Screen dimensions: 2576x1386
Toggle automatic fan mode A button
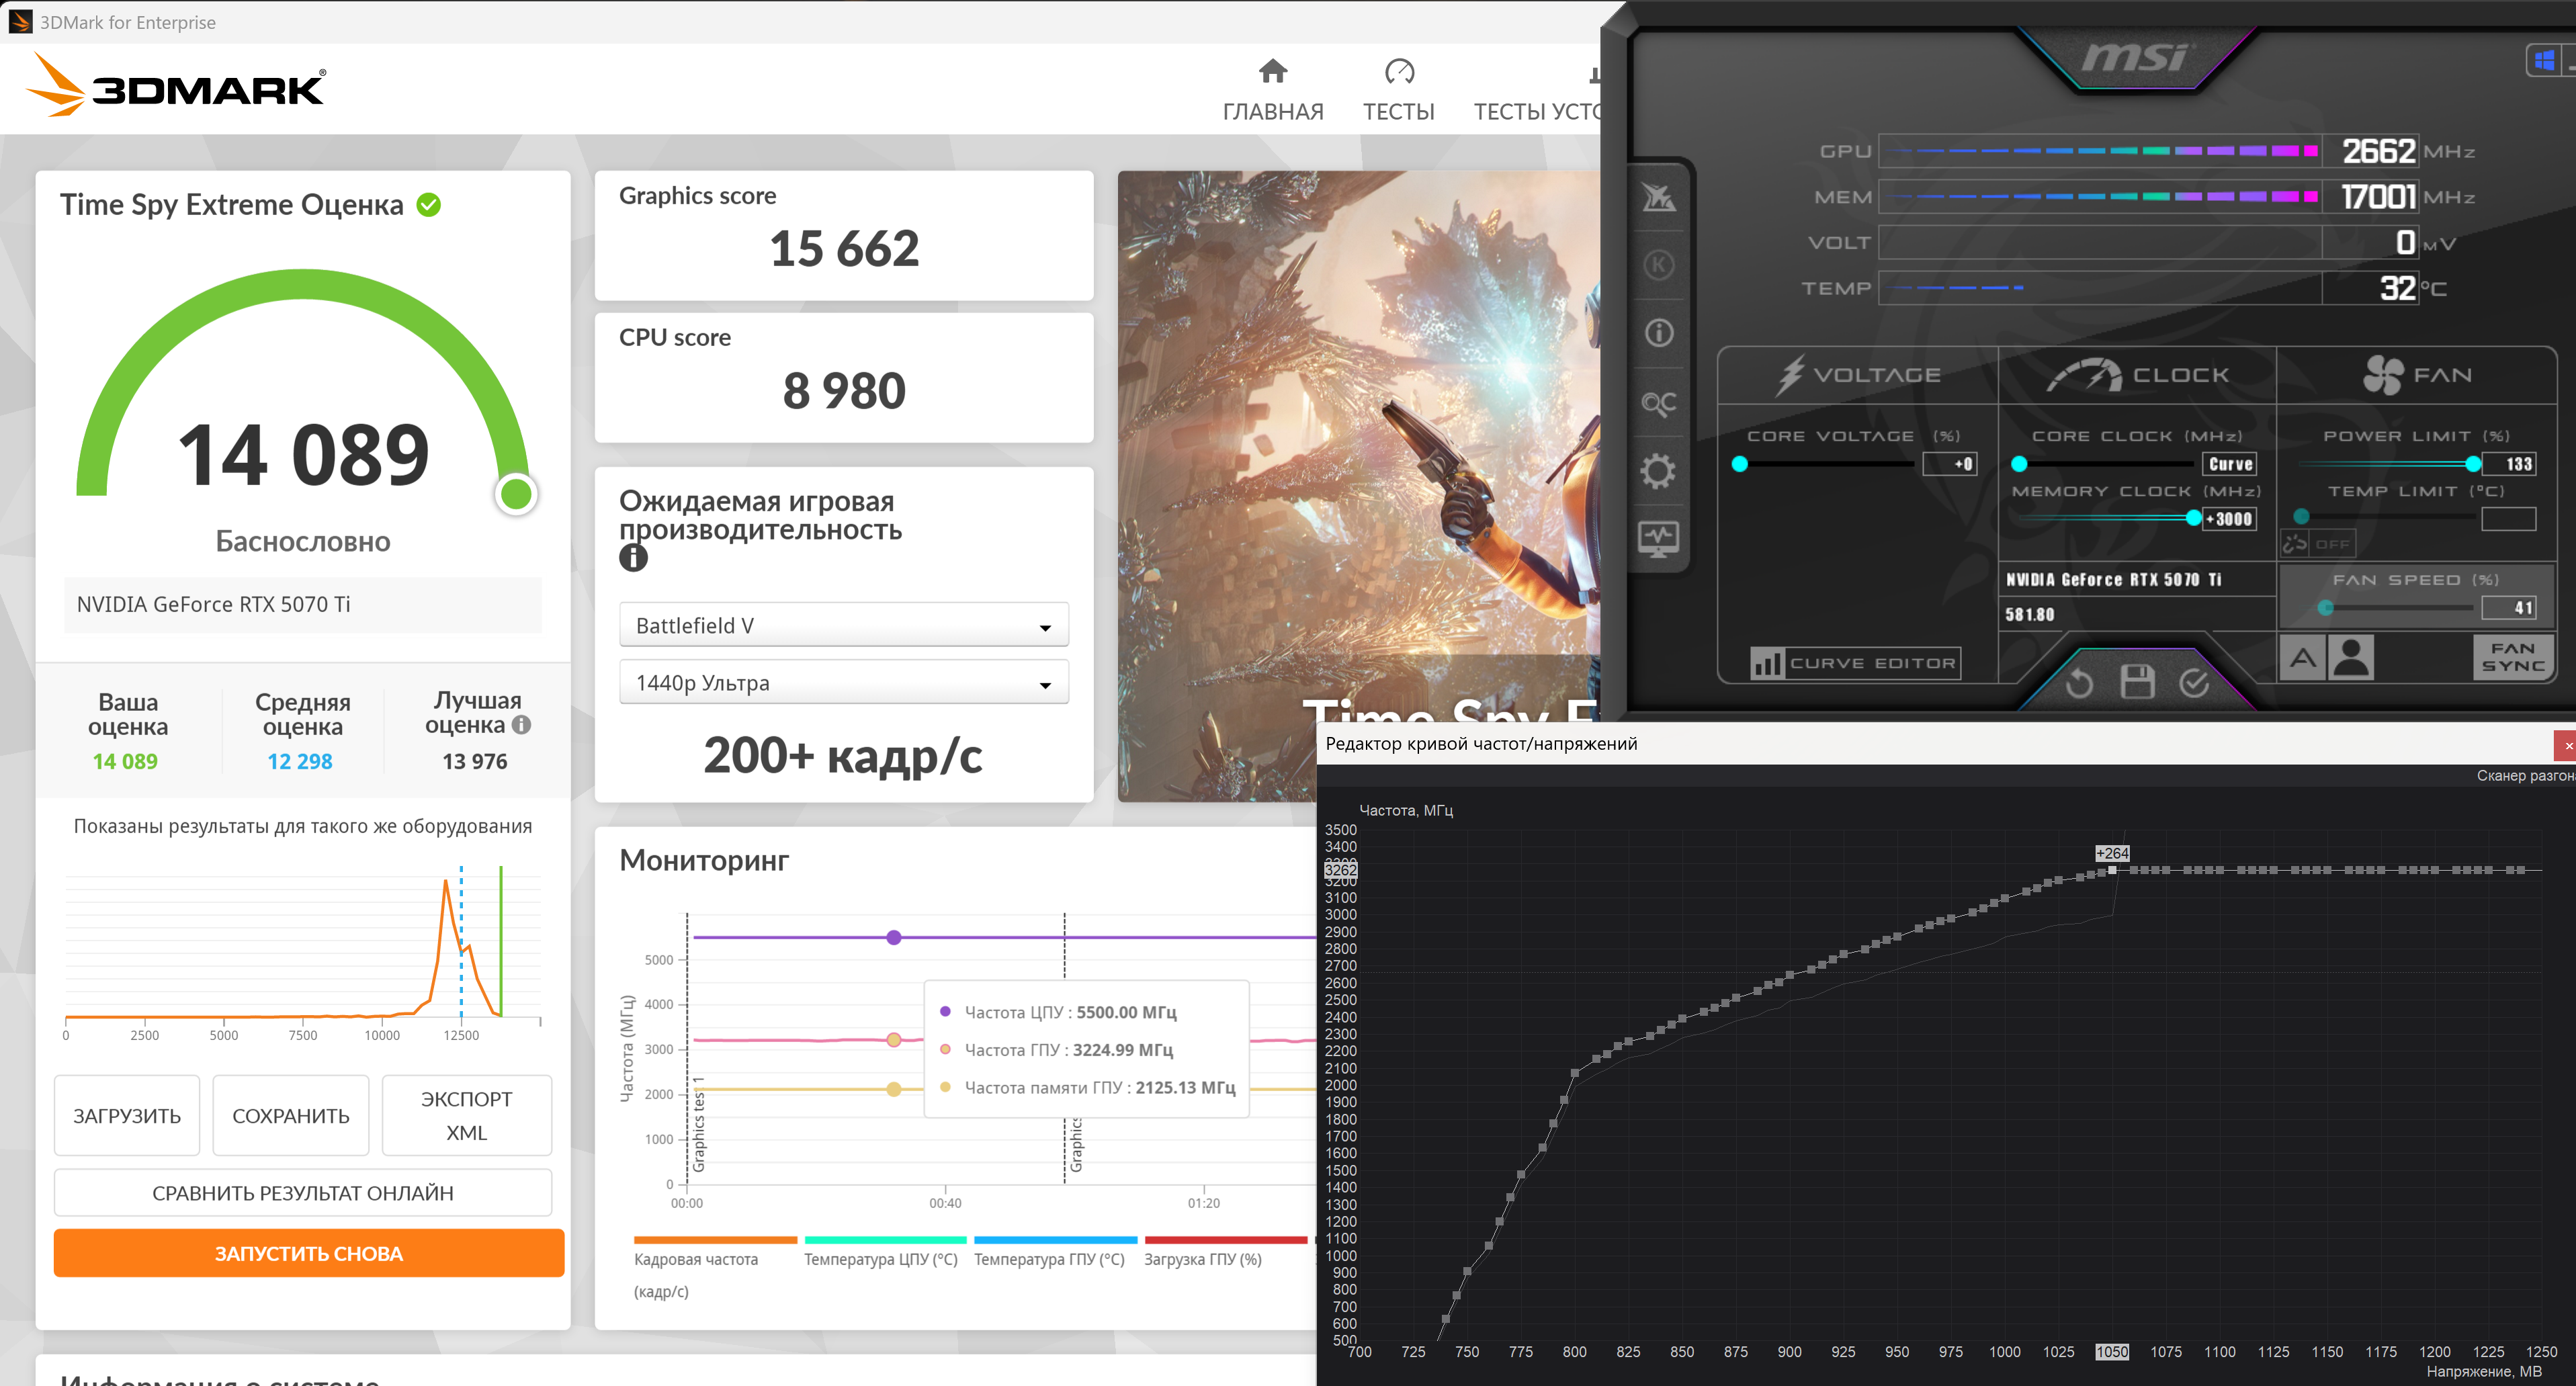click(2303, 658)
